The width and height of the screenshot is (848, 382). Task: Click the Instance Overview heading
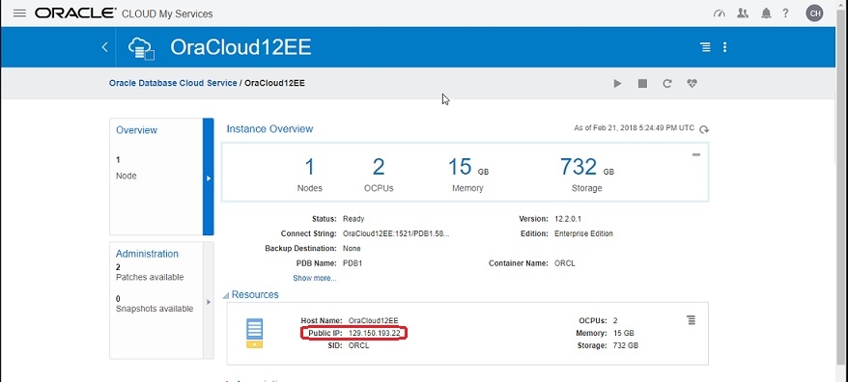[269, 129]
